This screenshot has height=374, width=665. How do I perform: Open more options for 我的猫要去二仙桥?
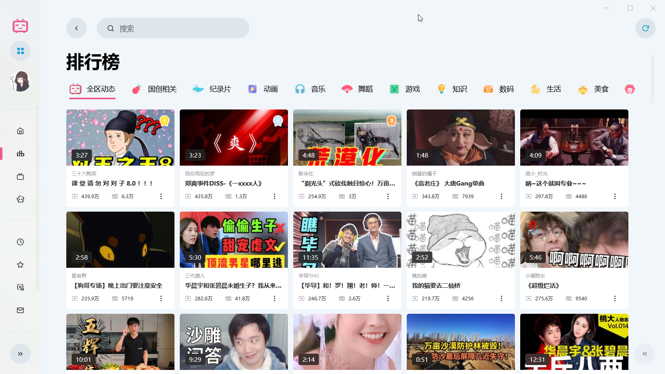(x=501, y=298)
